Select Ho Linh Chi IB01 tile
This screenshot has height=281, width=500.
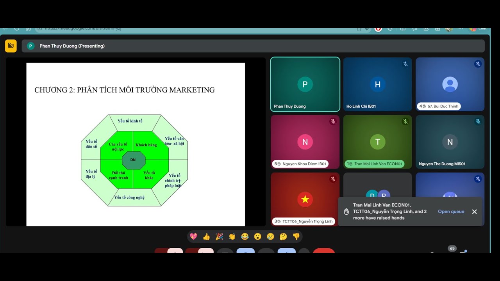tap(377, 84)
